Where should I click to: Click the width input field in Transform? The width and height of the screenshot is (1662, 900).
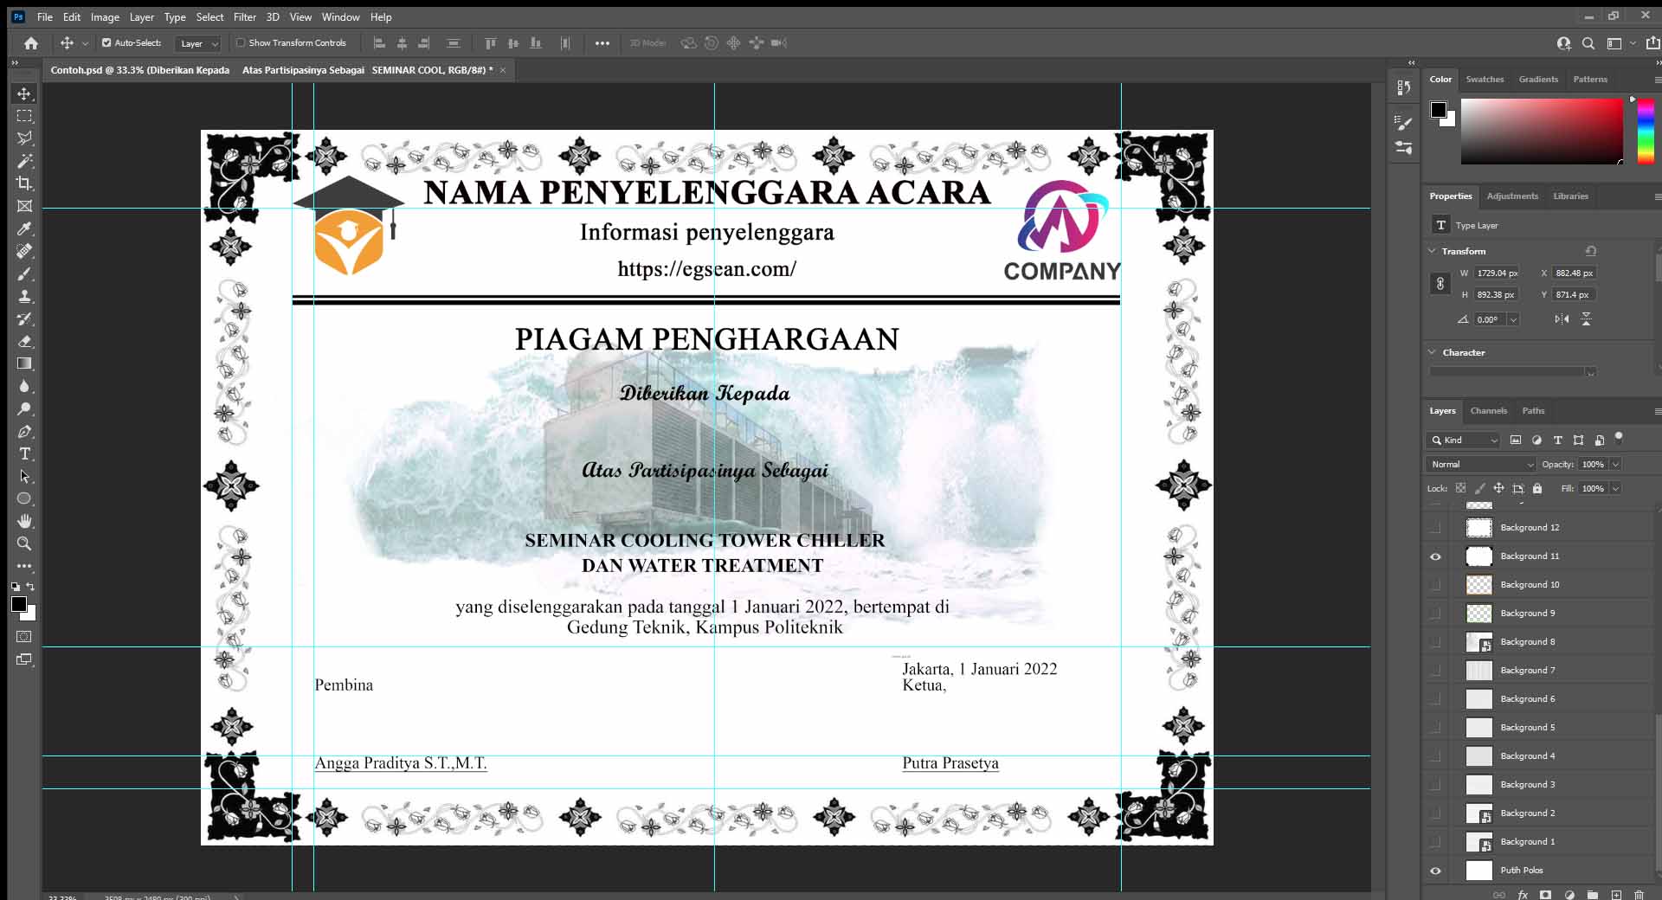tap(1497, 273)
